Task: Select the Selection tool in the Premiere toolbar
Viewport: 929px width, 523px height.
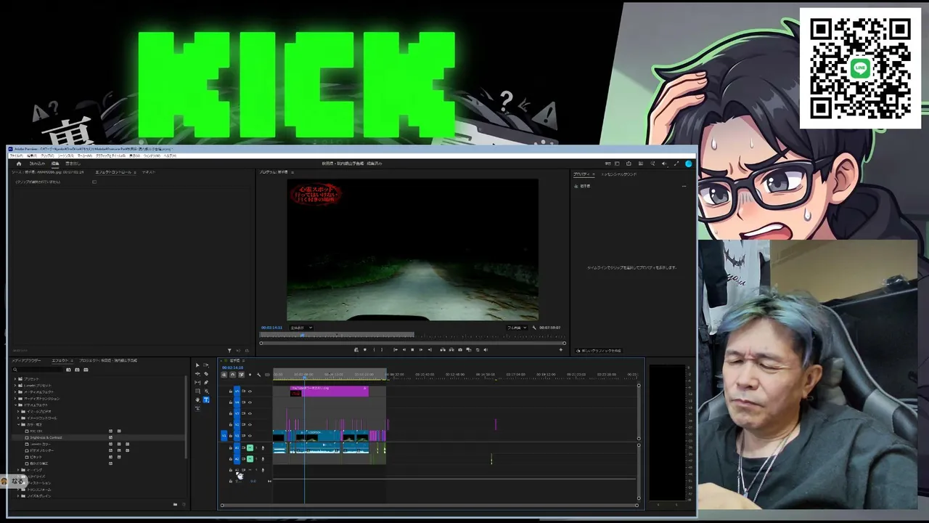Action: (x=197, y=365)
